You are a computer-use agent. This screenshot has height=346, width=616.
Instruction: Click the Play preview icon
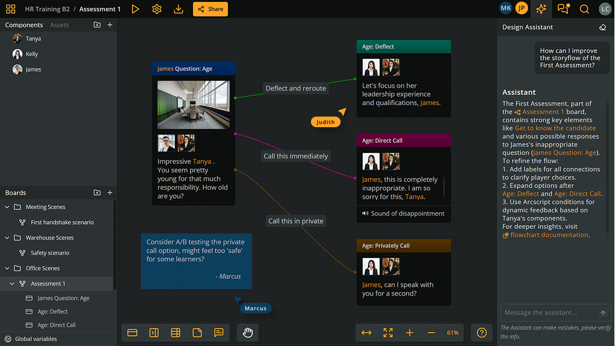tap(136, 9)
